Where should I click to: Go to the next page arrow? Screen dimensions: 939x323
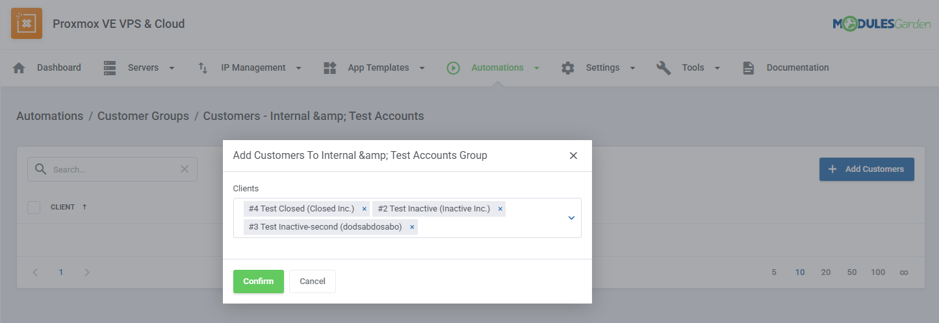(x=86, y=272)
